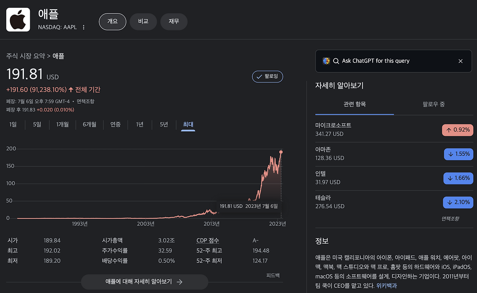Open the 인텔 related stock row

click(394, 178)
